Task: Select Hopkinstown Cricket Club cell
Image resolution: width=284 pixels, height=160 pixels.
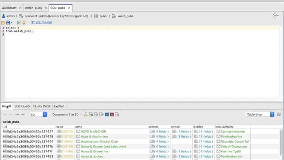Action: [x=111, y=141]
